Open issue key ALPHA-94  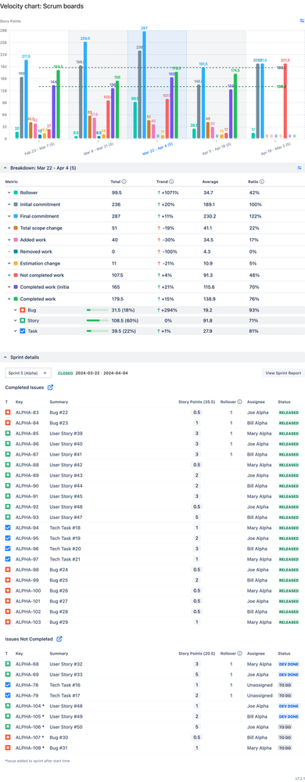(x=27, y=528)
